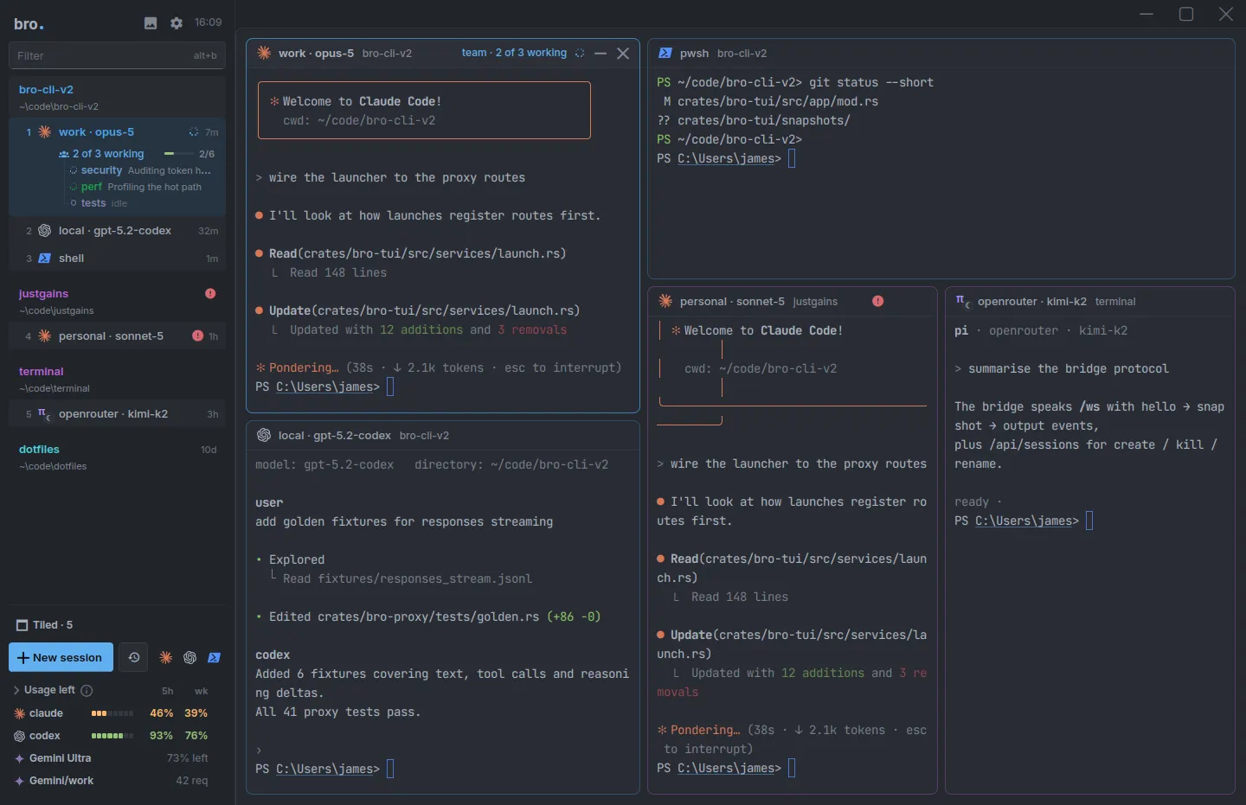Minimize the work opus-5 pane
Screen dimensions: 1246x805
[601, 54]
